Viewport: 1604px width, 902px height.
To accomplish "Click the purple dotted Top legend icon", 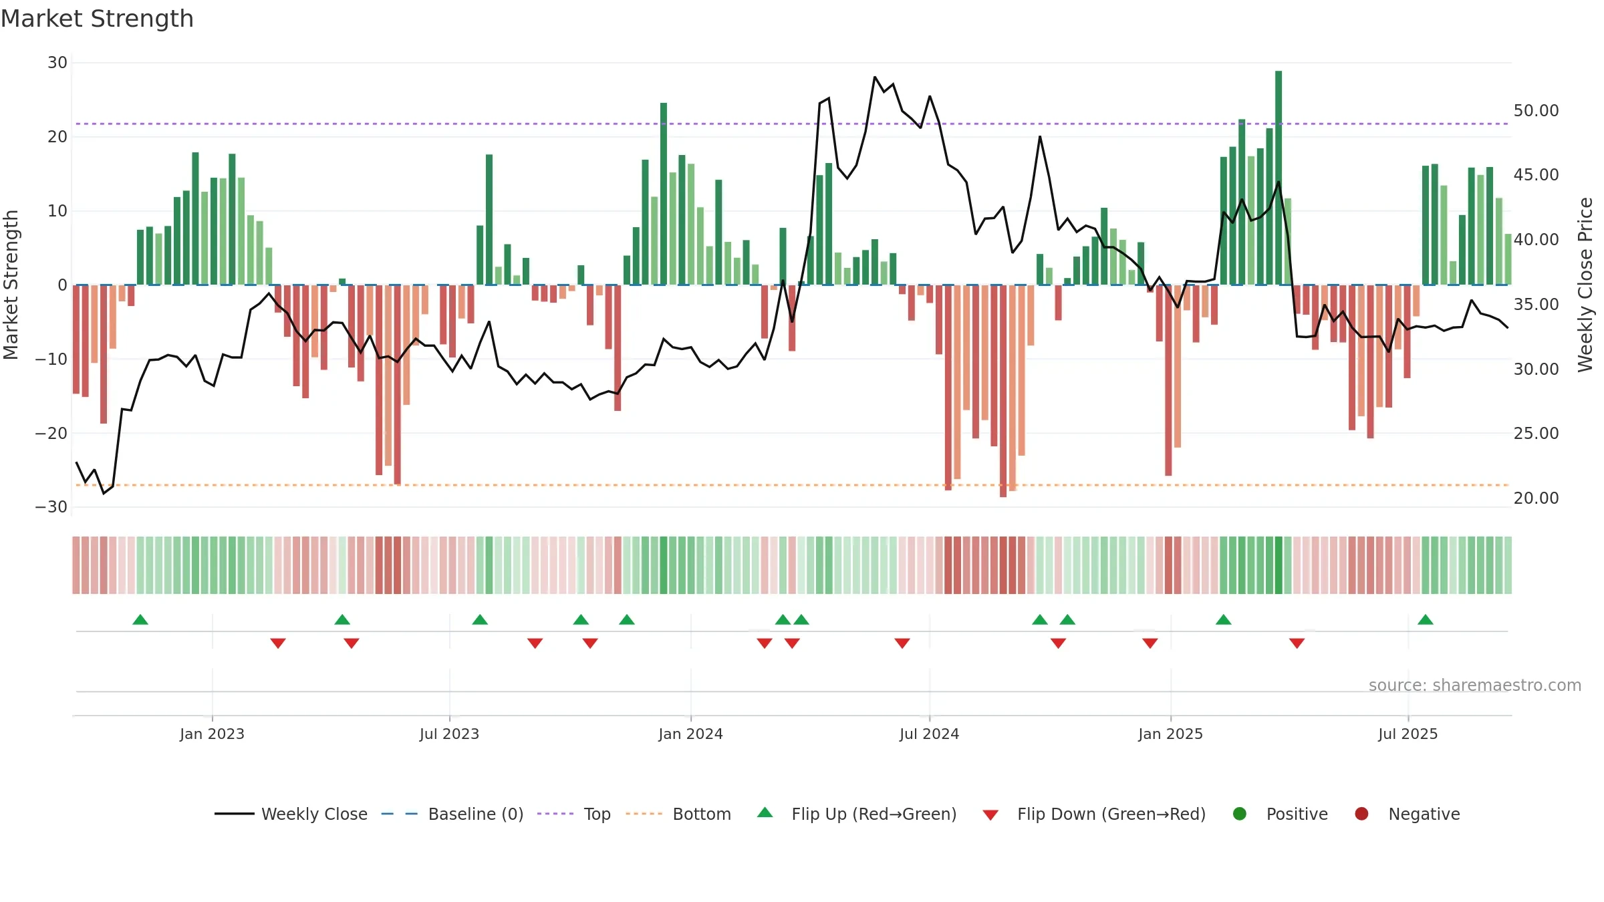I will tap(555, 814).
